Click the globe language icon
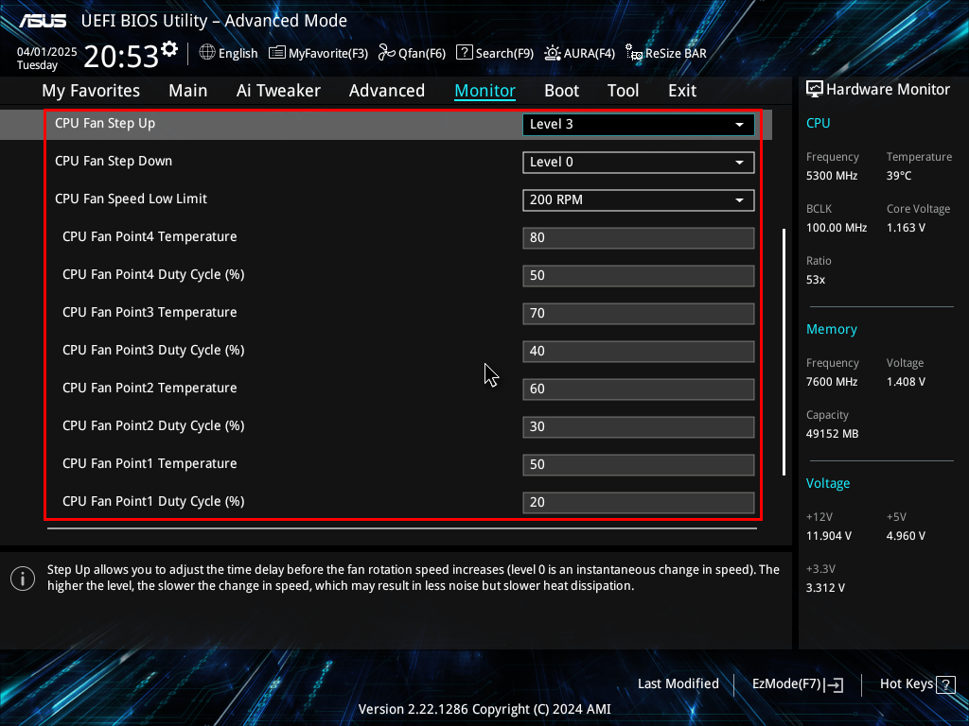 point(207,53)
